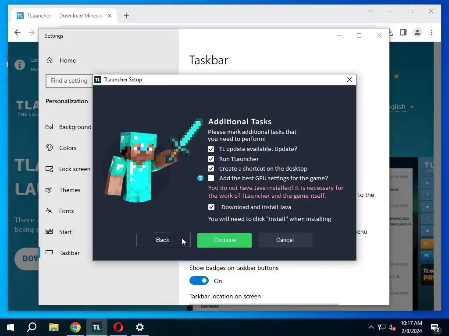Open Lock screen settings
This screenshot has width=449, height=336.
(69, 169)
